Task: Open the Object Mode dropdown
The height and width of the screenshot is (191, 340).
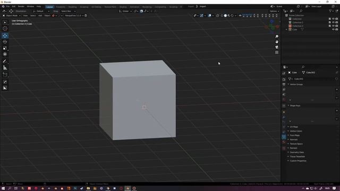Action: tap(12, 15)
